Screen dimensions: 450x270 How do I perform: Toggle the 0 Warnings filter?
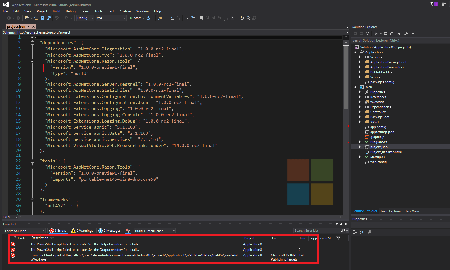(x=82, y=231)
